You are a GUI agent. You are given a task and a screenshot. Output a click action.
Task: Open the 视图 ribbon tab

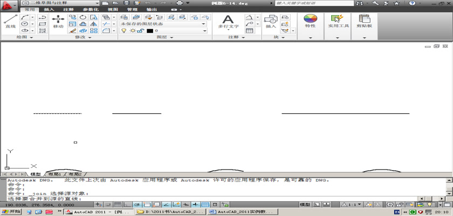112,10
